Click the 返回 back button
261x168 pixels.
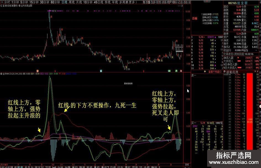tap(188, 2)
